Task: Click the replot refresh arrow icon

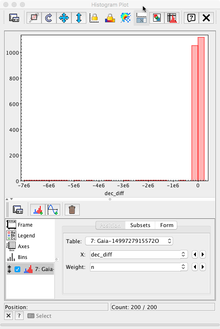Action: 49,18
